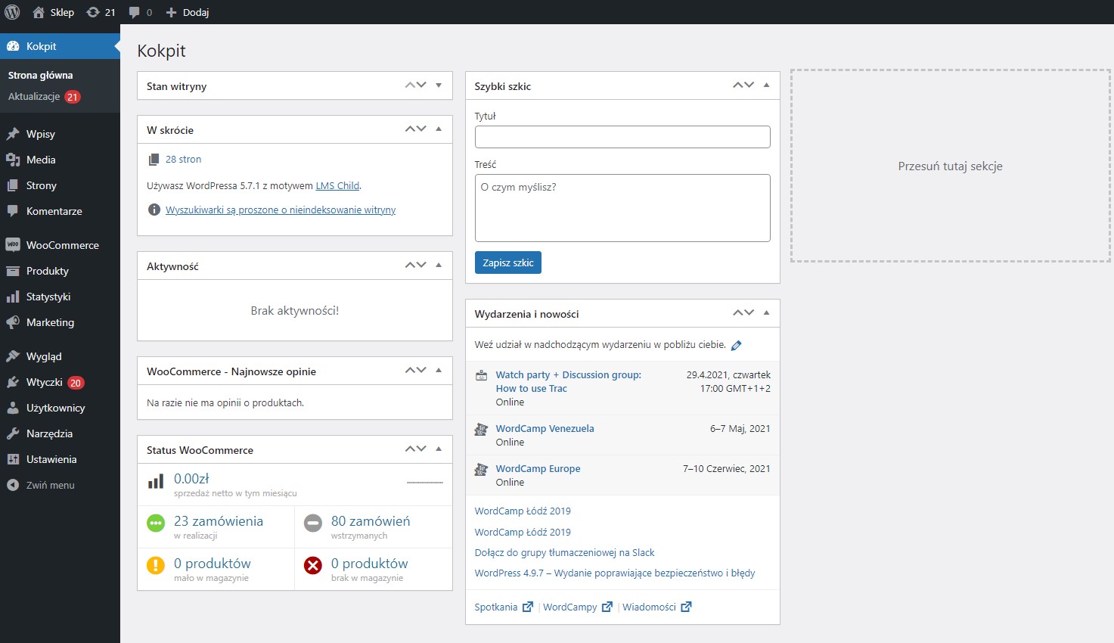Click the external link icon next to Spotkania

click(528, 607)
